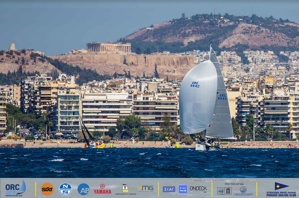Image resolution: width=299 pixels, height=198 pixels.
Task: Click the ΣΚΑΪ blue rectangle logo
Action: coord(169,189)
